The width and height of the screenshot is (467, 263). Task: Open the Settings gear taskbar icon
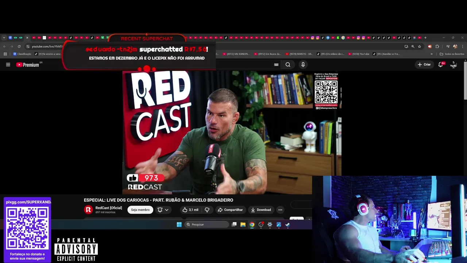[x=270, y=225]
